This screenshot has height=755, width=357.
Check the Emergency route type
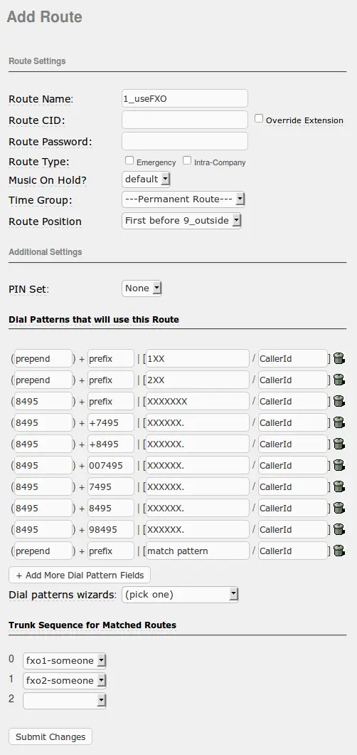[x=129, y=160]
